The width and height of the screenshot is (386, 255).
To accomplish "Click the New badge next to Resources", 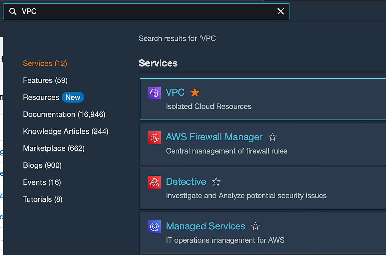I will coord(73,97).
